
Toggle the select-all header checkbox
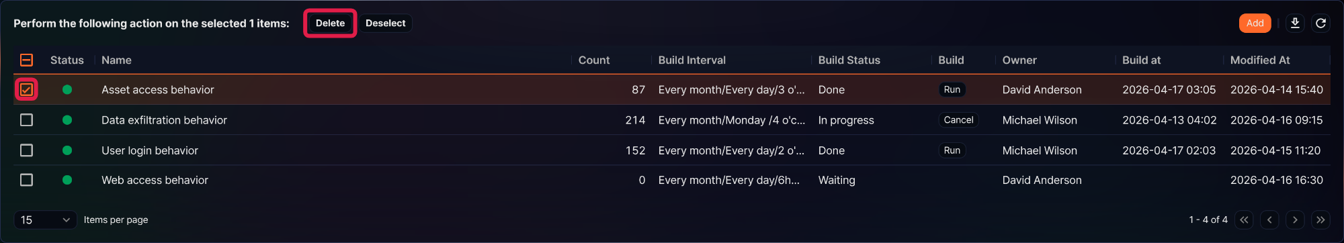[x=26, y=60]
